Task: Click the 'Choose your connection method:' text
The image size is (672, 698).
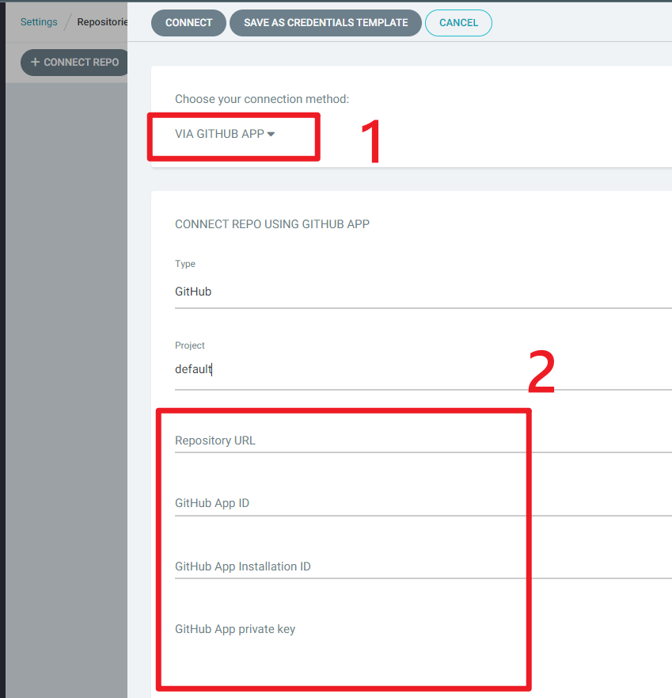Action: pyautogui.click(x=262, y=99)
